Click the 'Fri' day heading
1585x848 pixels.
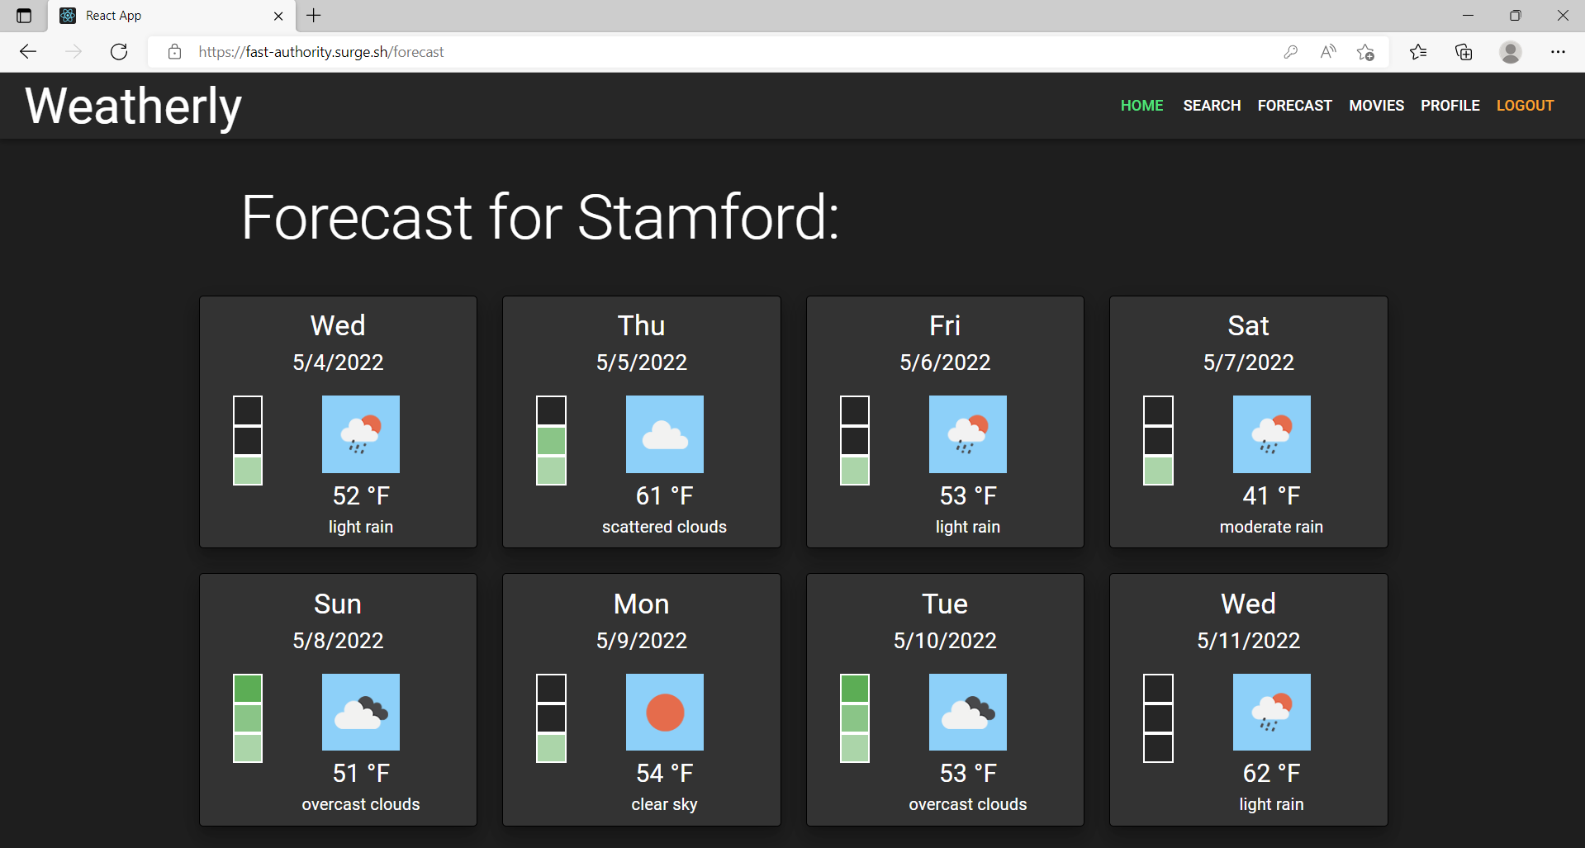click(945, 325)
